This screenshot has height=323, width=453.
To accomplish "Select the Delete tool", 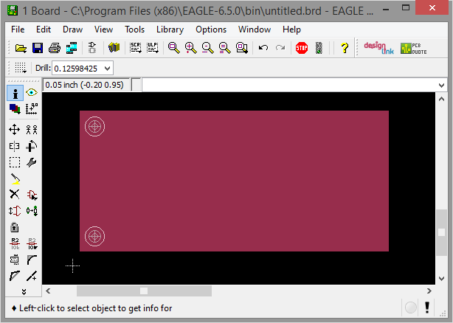I will click(x=15, y=195).
